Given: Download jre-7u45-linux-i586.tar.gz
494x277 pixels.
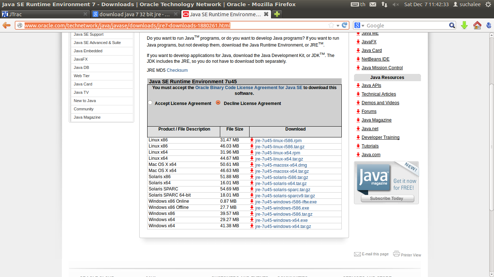Looking at the screenshot, I should coord(280,147).
